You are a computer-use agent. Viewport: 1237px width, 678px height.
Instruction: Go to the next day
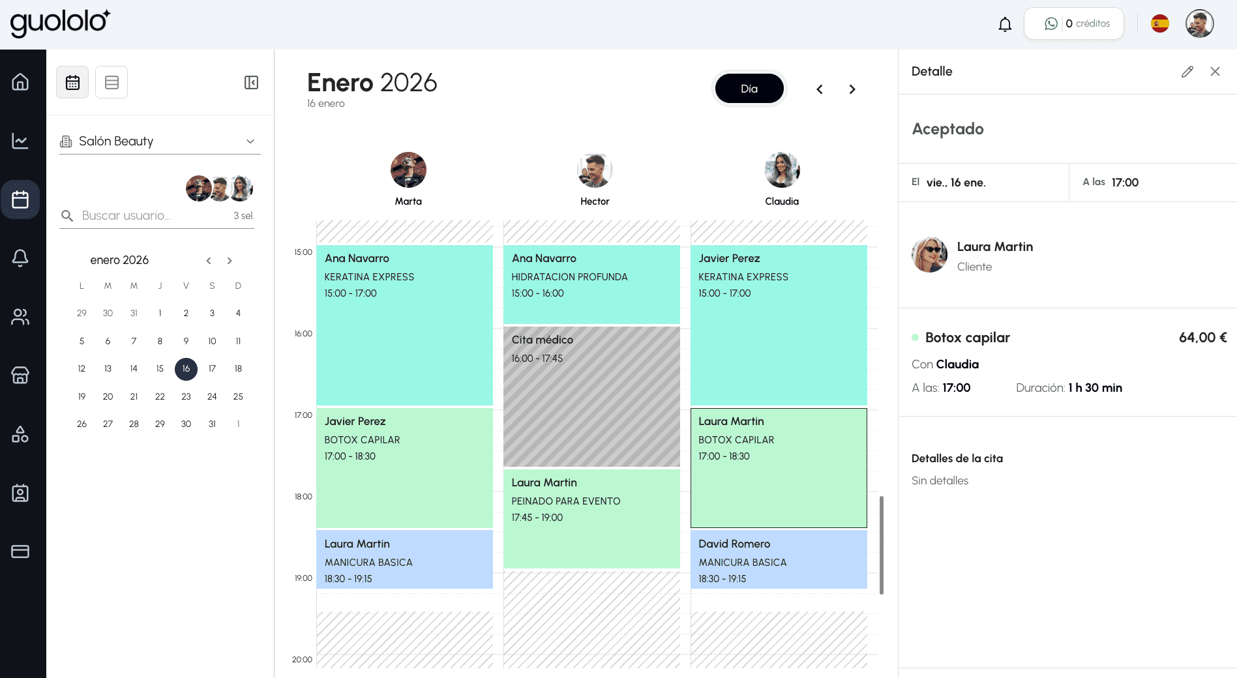pos(852,89)
